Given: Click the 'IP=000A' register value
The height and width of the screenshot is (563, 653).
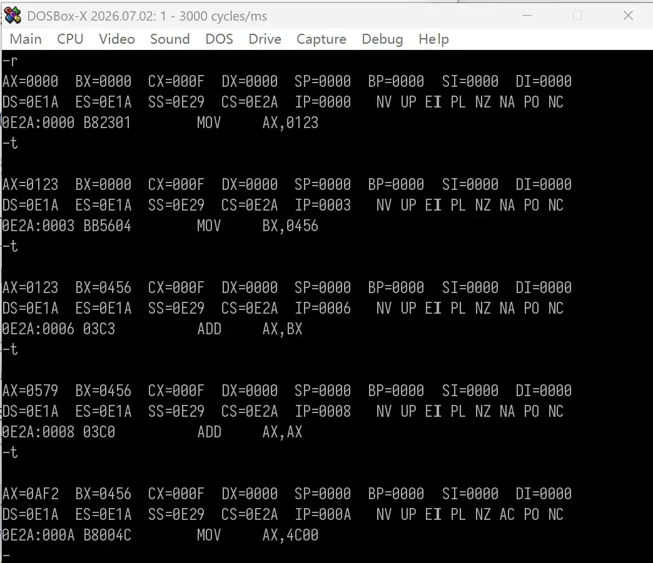Looking at the screenshot, I should click(323, 515).
